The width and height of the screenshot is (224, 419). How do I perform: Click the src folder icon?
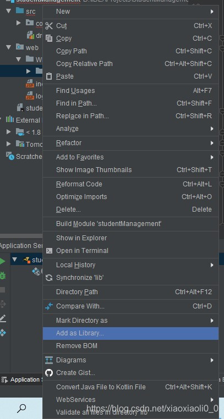[20, 10]
